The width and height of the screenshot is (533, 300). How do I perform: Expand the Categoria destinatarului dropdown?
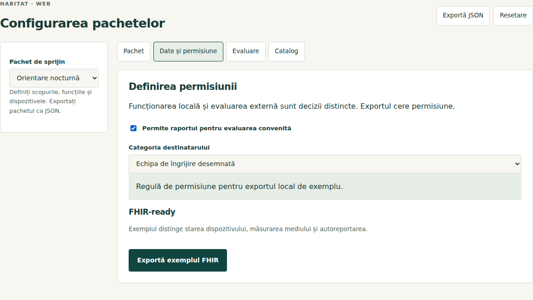[x=325, y=164]
